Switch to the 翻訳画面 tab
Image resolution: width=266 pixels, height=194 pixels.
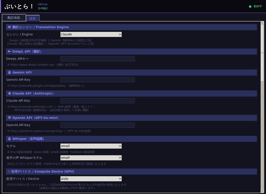point(14,18)
